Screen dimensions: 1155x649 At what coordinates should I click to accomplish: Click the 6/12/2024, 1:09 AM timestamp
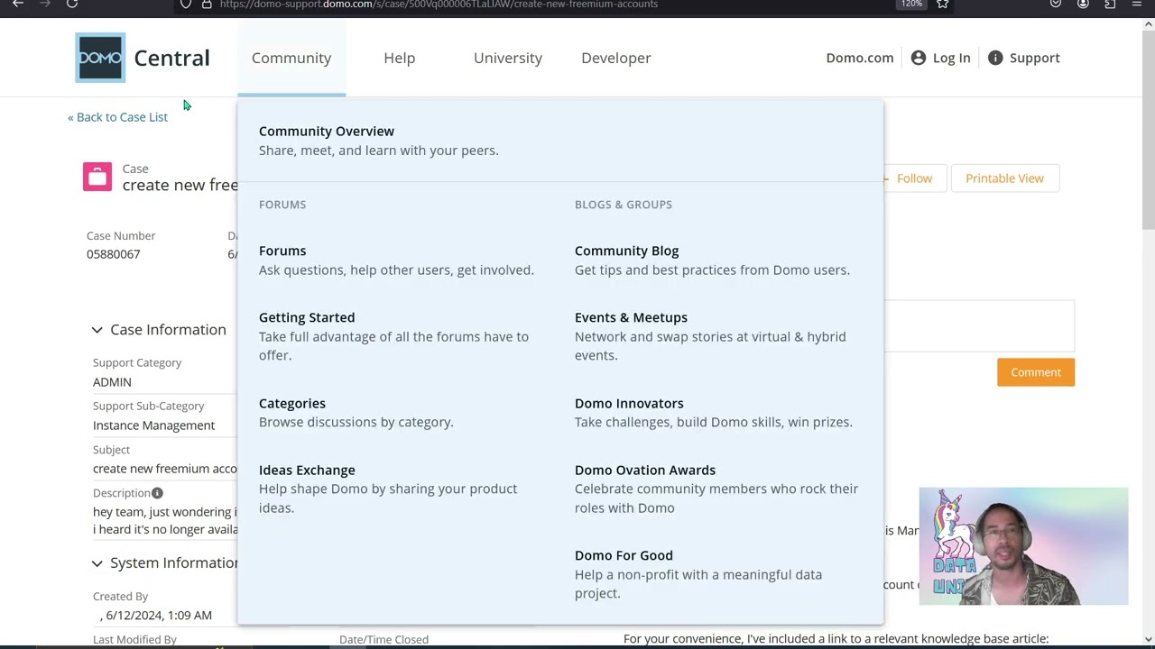[x=159, y=616]
